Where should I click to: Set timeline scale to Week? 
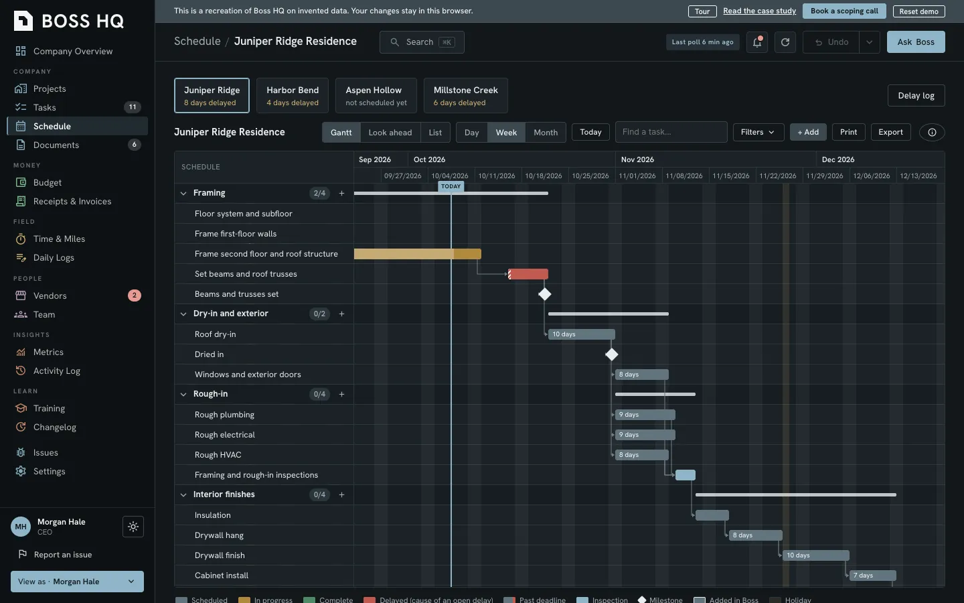(506, 133)
